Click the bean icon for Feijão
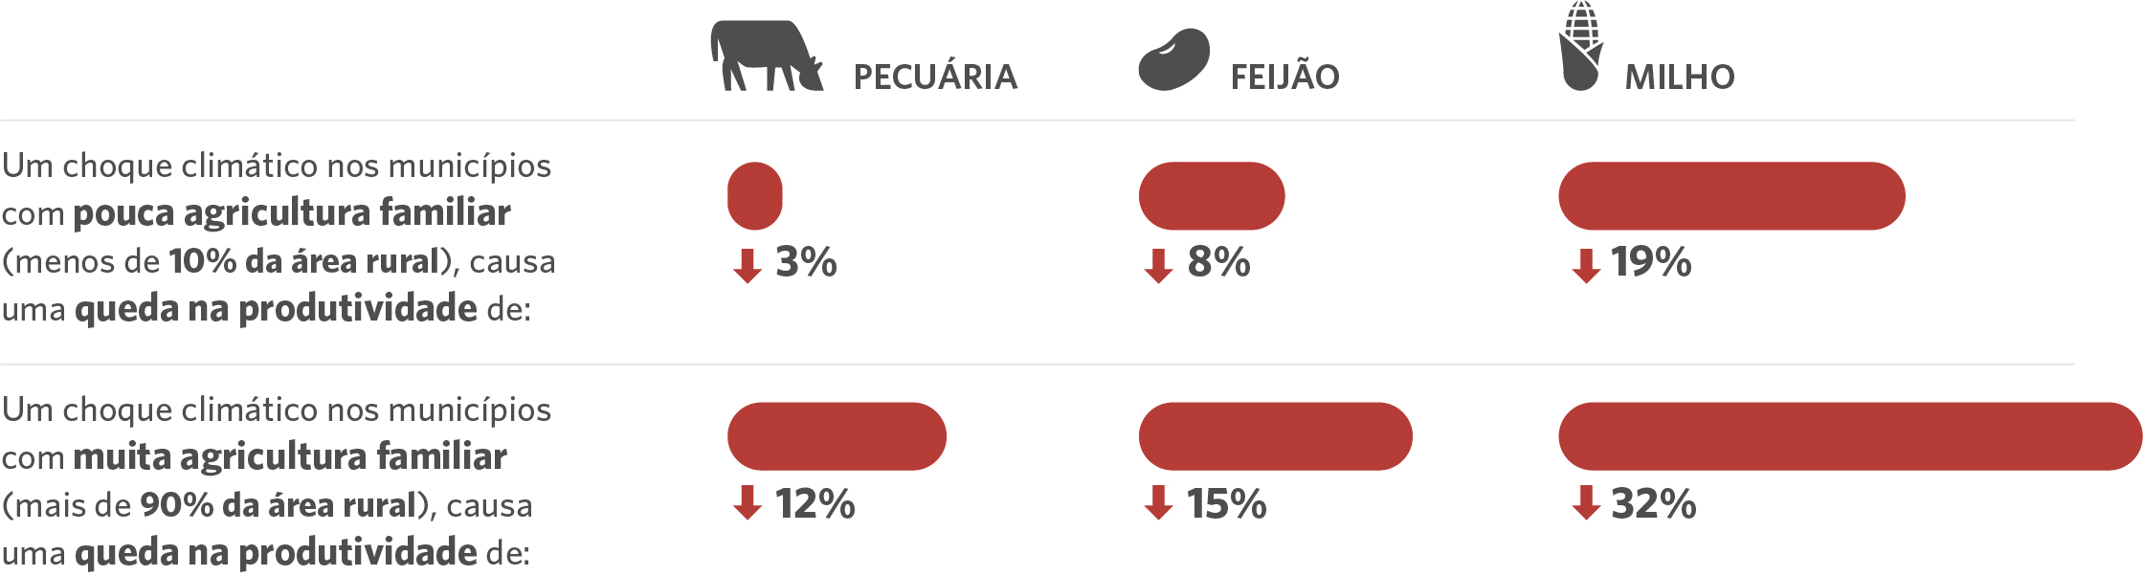This screenshot has height=576, width=2143. (1174, 60)
